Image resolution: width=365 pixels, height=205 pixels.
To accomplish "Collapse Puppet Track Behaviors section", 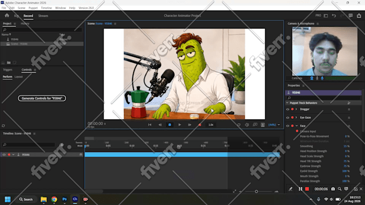I will pyautogui.click(x=287, y=103).
